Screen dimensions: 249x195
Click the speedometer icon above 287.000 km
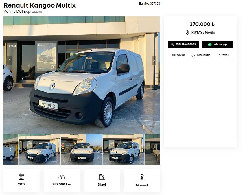pos(62,177)
